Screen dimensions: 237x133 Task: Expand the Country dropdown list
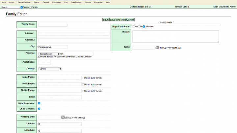(50, 69)
